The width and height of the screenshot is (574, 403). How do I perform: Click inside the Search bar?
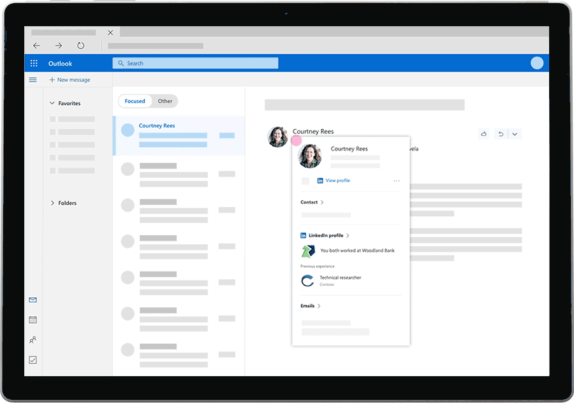(x=195, y=63)
